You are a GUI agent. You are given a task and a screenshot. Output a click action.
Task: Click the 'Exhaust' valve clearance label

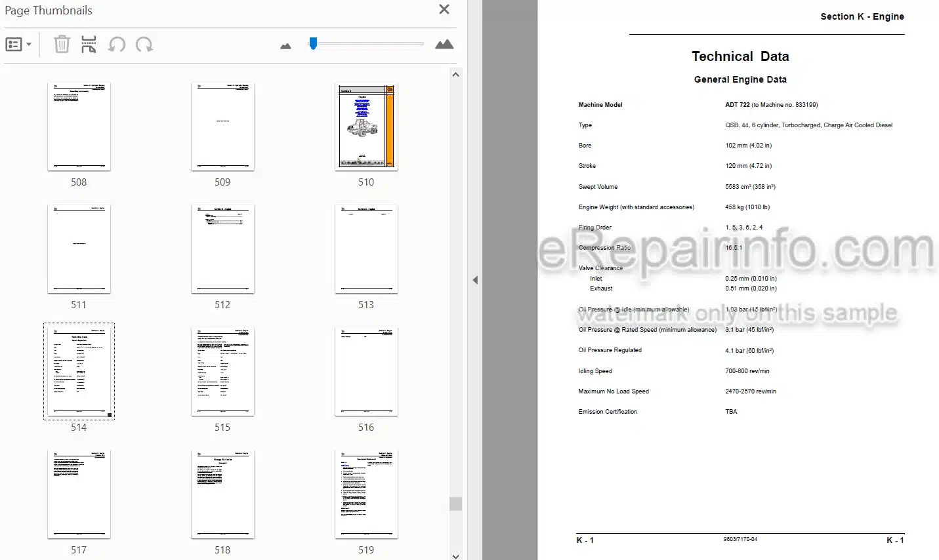601,289
